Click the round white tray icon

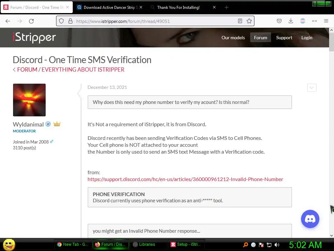253,245
